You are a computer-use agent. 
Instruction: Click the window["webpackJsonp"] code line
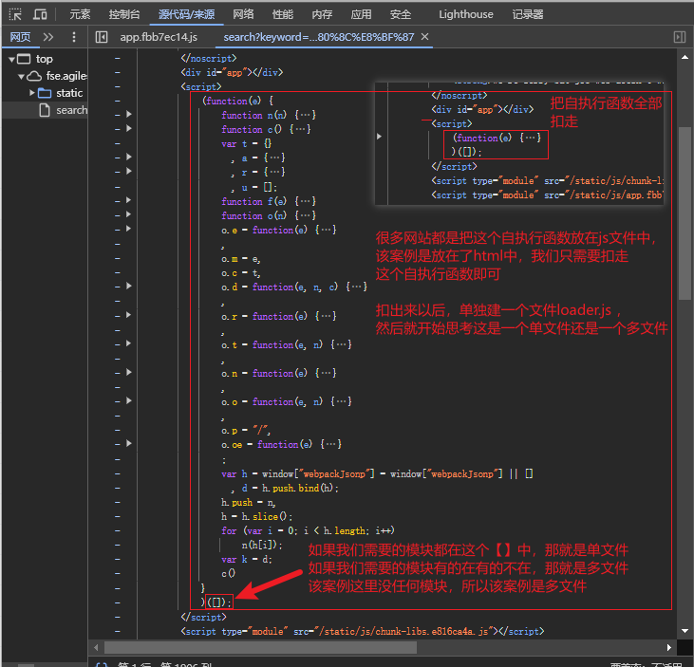pos(377,474)
